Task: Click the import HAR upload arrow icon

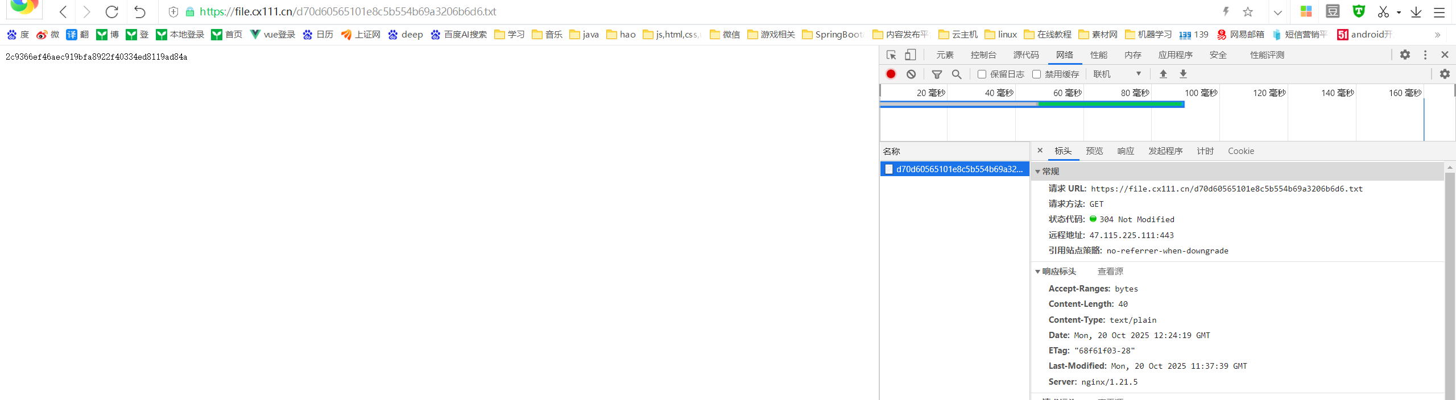Action: coord(1163,74)
